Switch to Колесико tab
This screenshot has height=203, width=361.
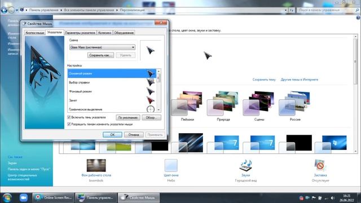tap(104, 33)
